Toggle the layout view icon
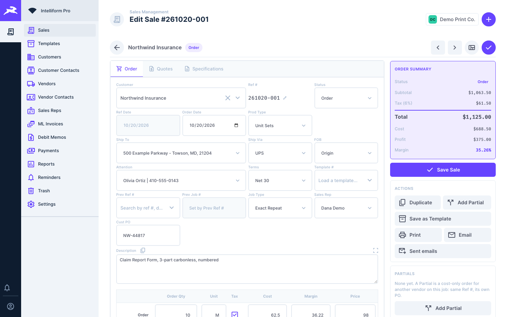507x317 pixels. point(472,48)
